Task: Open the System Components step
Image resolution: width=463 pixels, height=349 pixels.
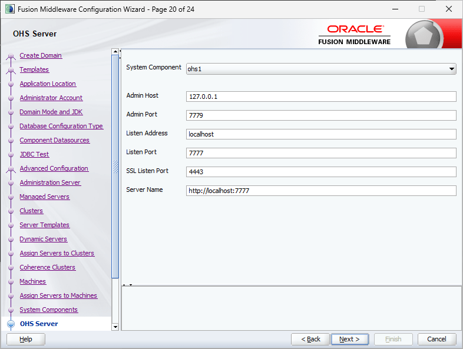Action: pos(49,310)
